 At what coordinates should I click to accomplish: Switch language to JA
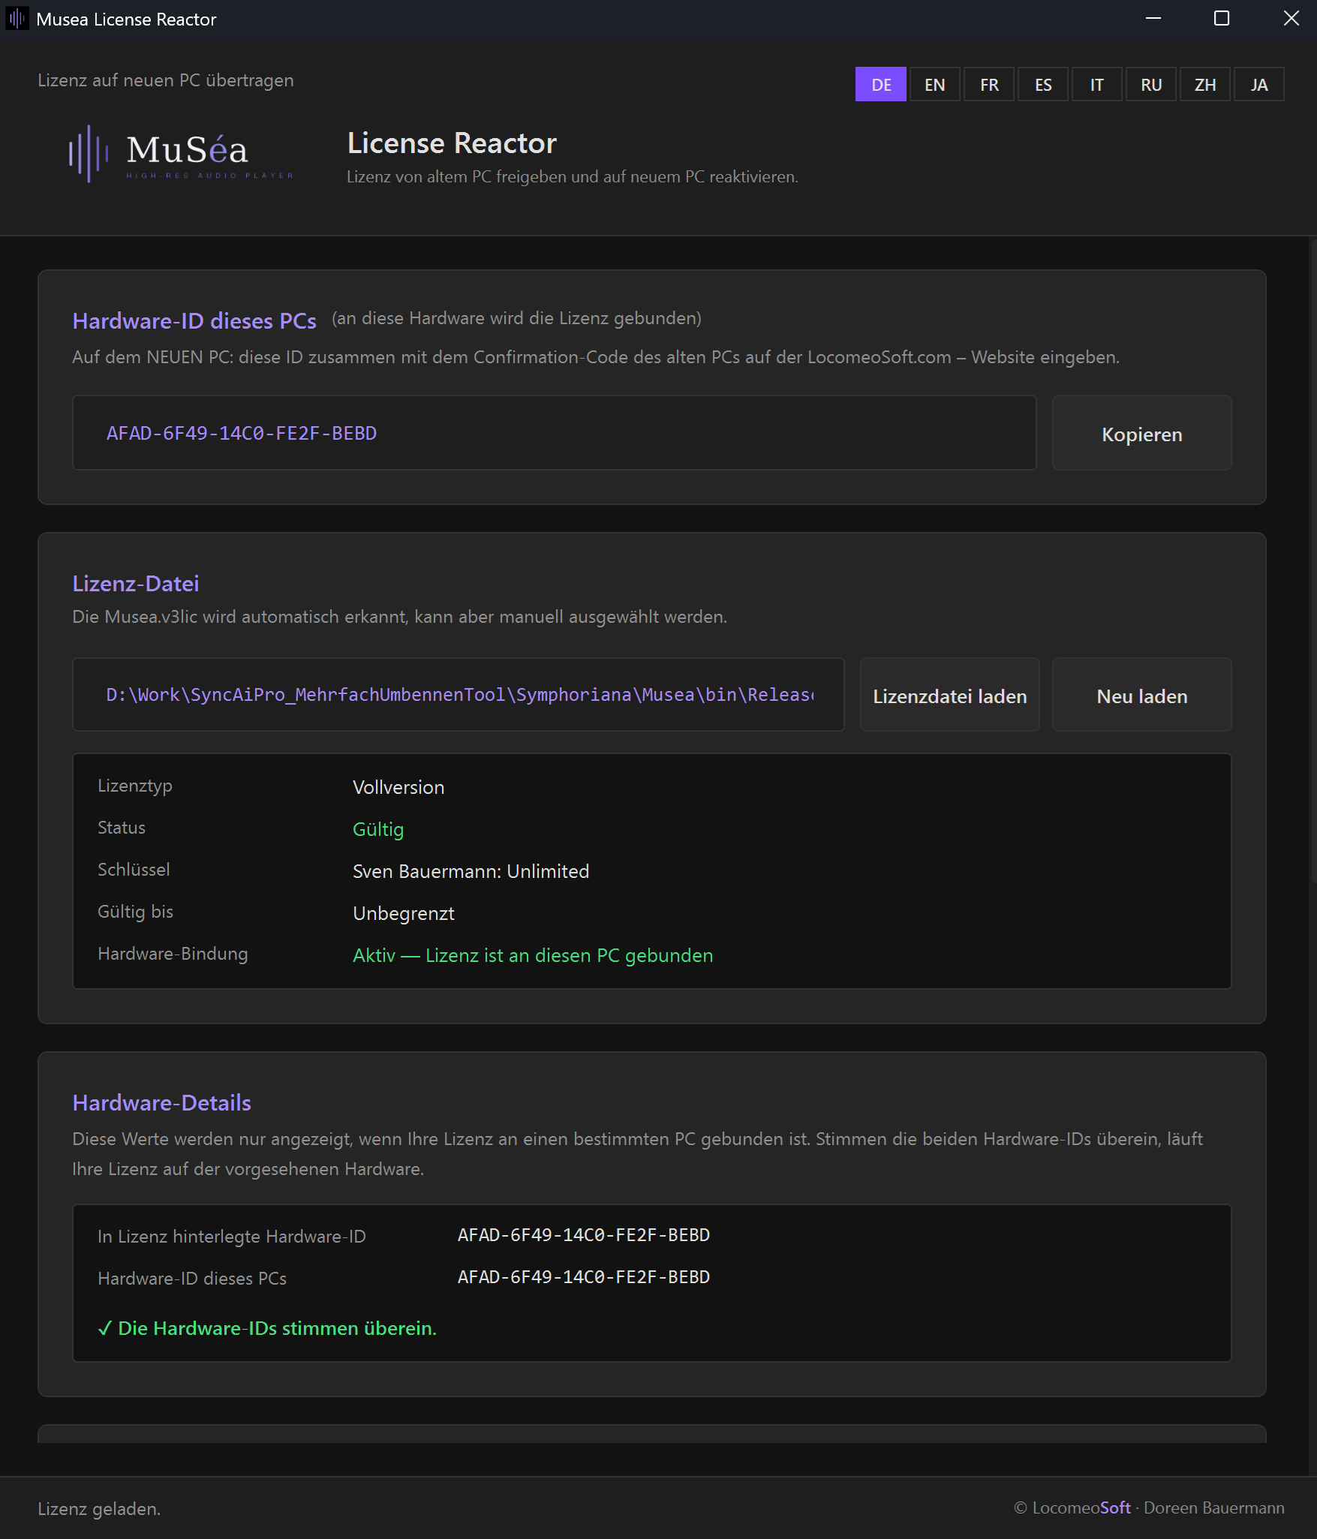1259,84
